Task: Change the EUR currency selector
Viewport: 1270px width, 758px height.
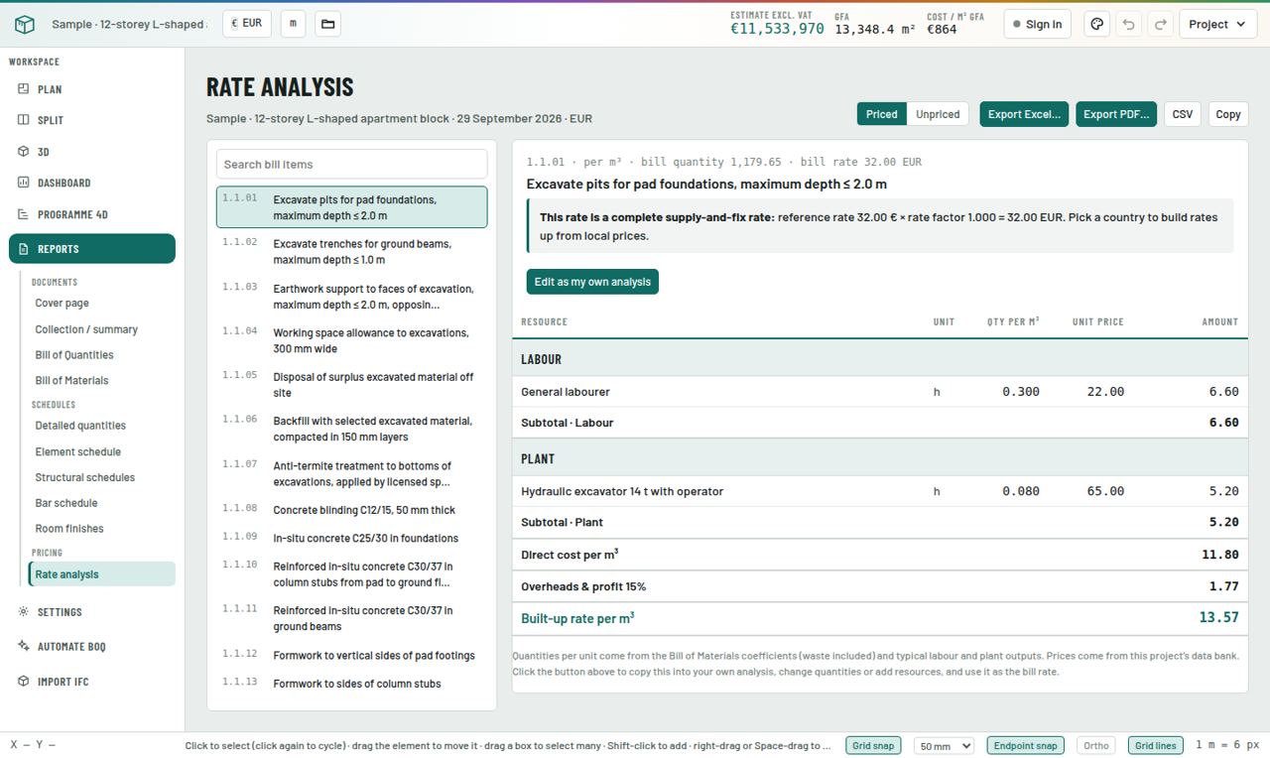Action: tap(247, 24)
